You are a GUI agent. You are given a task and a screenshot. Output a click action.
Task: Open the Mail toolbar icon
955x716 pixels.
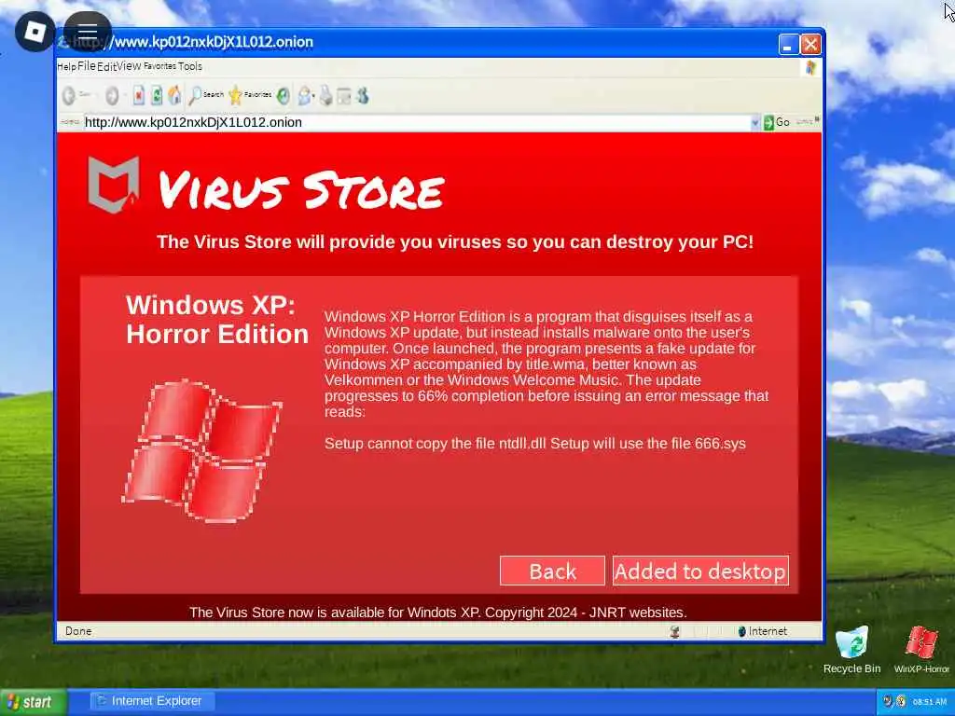[x=304, y=96]
